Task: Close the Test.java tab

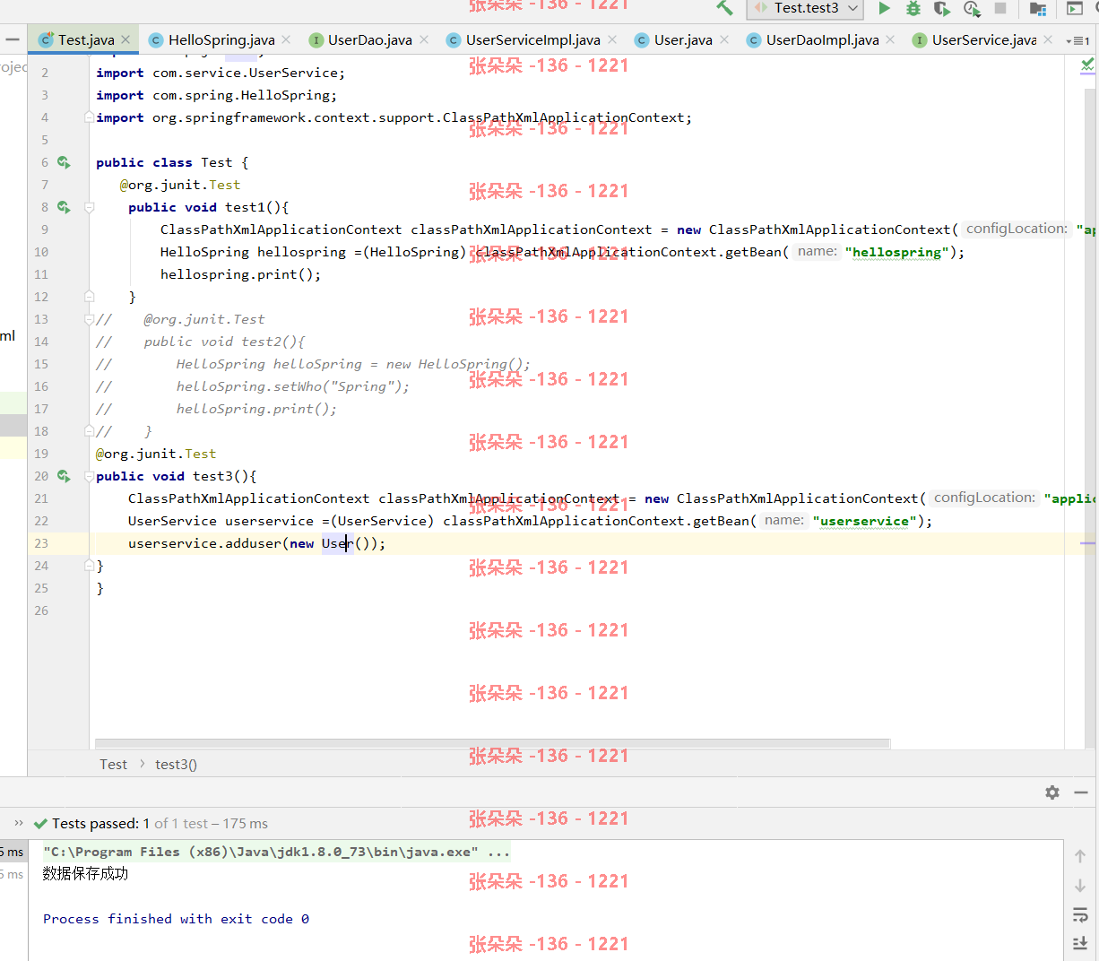Action: coord(125,39)
